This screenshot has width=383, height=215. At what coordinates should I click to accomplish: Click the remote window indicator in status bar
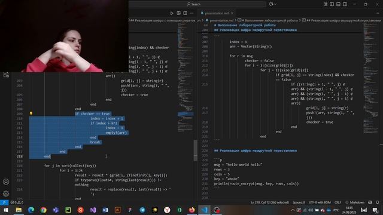pyautogui.click(x=4, y=202)
